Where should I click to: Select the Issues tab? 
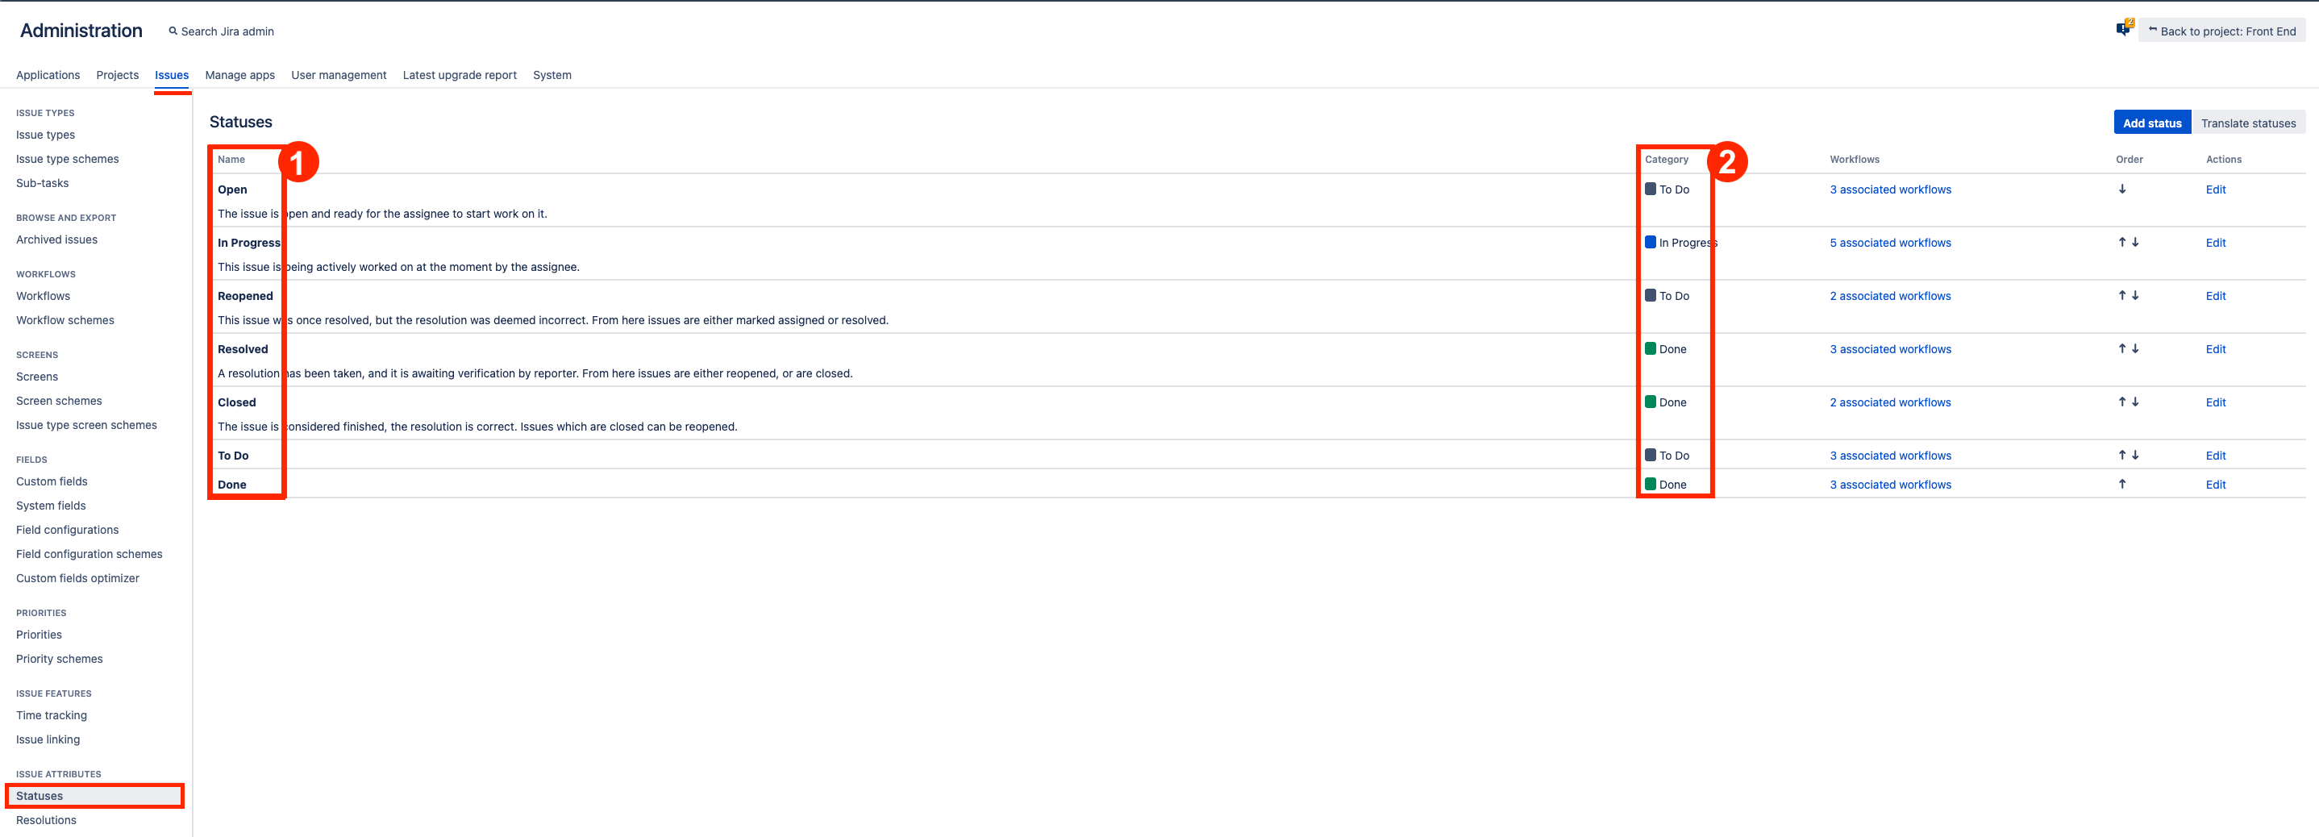[171, 75]
